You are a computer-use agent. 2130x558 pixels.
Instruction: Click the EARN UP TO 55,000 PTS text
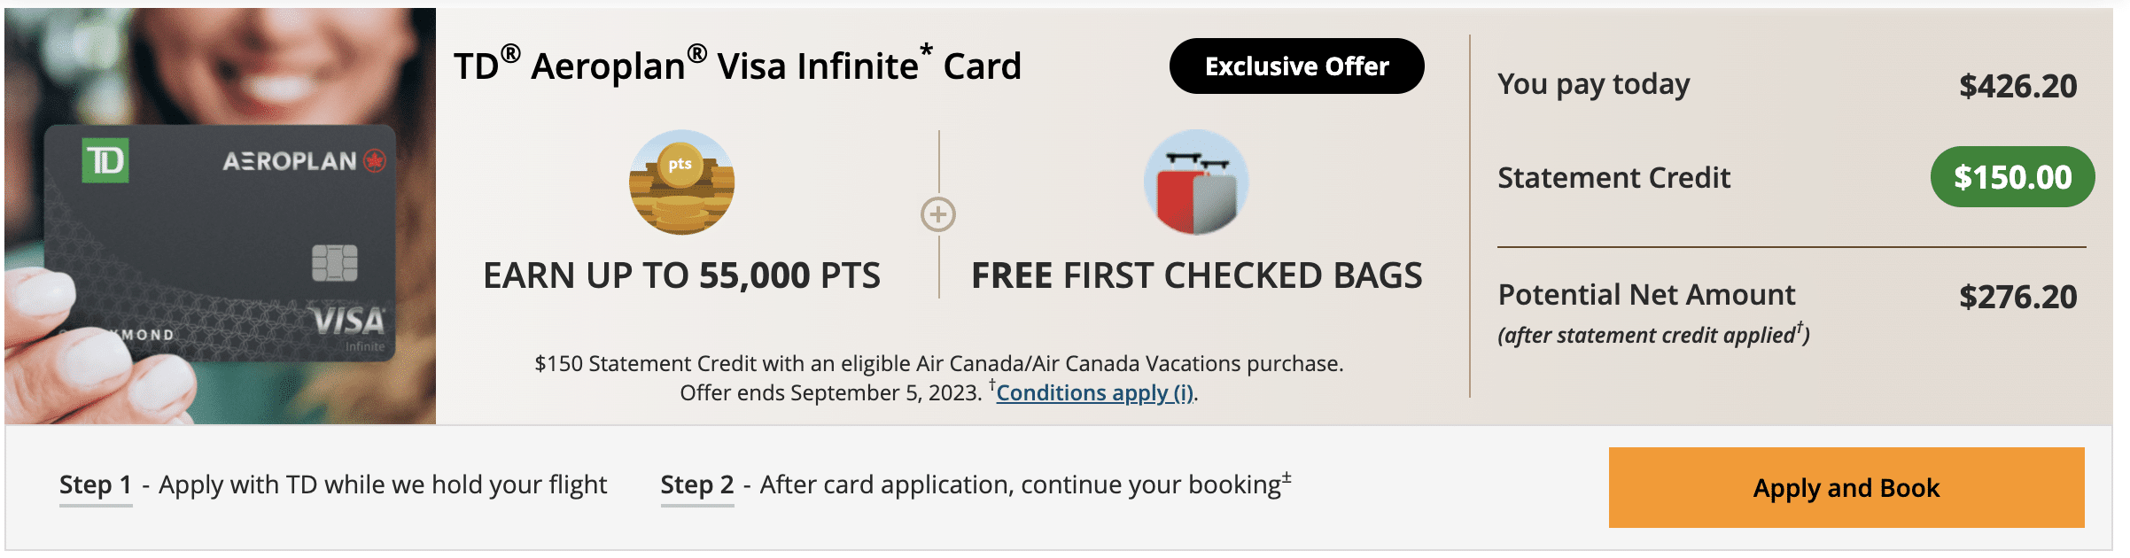coord(681,275)
